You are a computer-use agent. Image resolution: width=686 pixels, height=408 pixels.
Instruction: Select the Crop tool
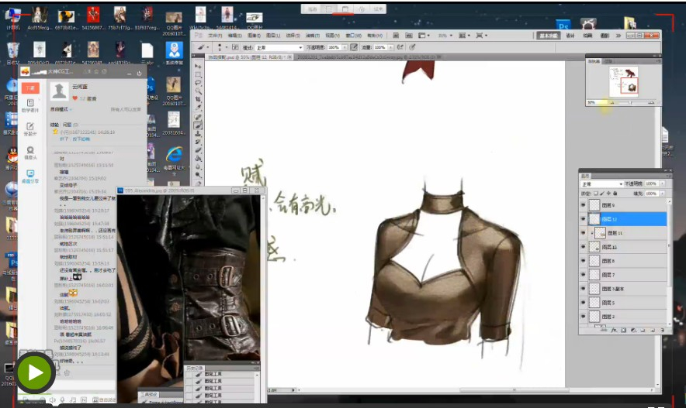(x=198, y=99)
